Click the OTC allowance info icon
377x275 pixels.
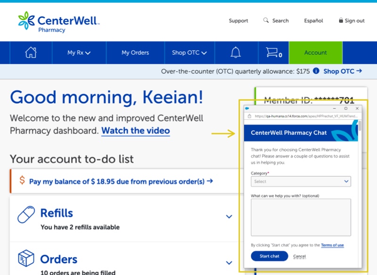316,71
